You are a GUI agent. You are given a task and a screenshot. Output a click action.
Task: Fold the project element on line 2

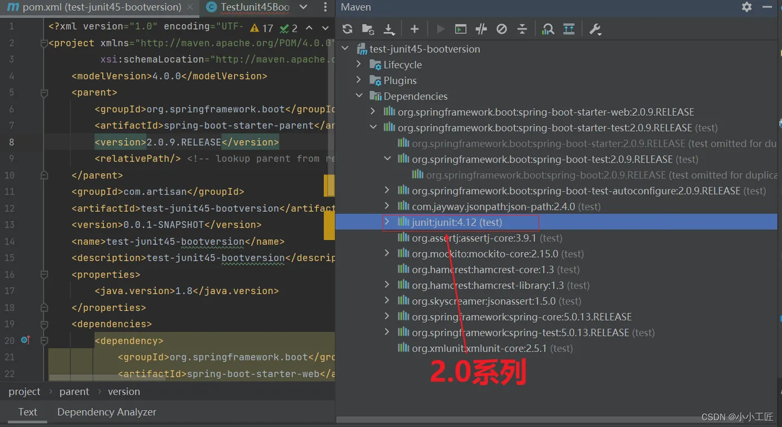pyautogui.click(x=44, y=43)
